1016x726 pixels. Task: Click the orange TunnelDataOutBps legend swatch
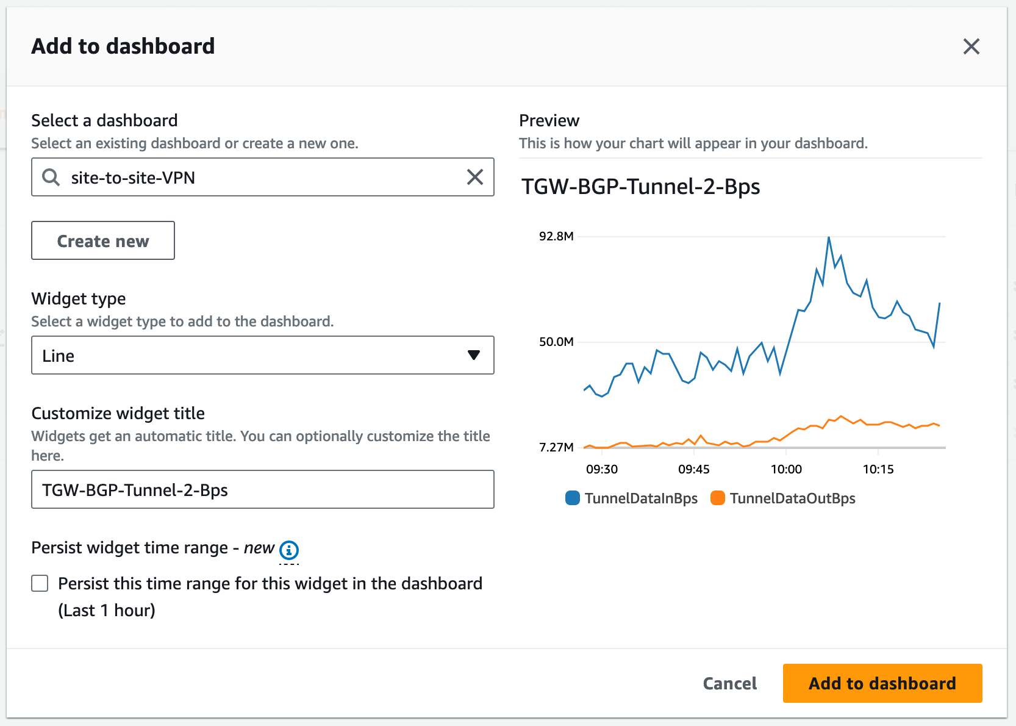pos(718,498)
